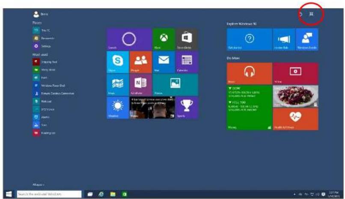The image size is (345, 199).
Task: Open the Windows Feedback tile
Action: (x=307, y=39)
